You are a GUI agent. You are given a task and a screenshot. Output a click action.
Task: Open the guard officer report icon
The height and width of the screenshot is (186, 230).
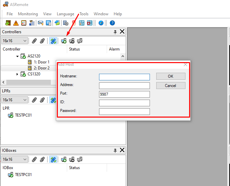32,23
